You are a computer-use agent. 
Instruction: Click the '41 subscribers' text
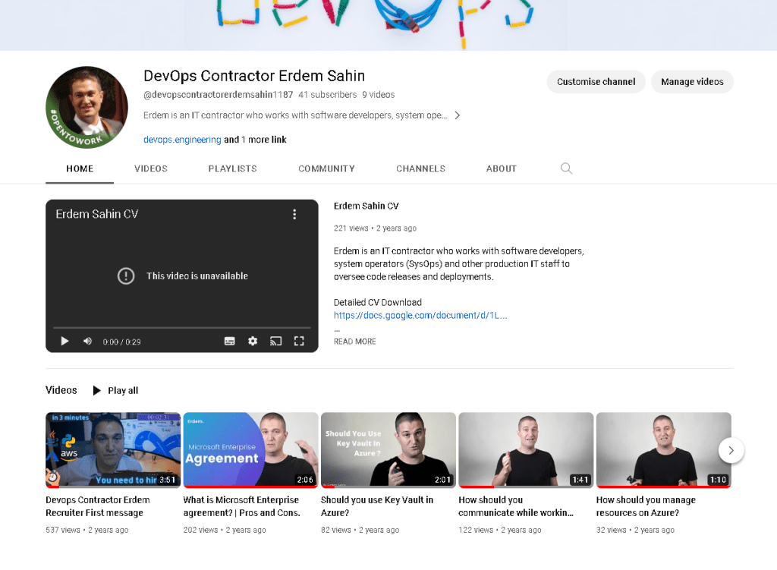(x=327, y=95)
